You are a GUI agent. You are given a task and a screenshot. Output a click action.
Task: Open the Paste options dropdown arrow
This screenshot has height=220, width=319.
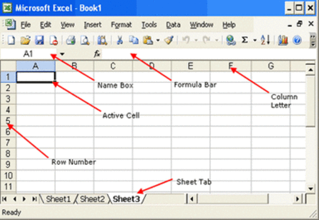point(158,40)
